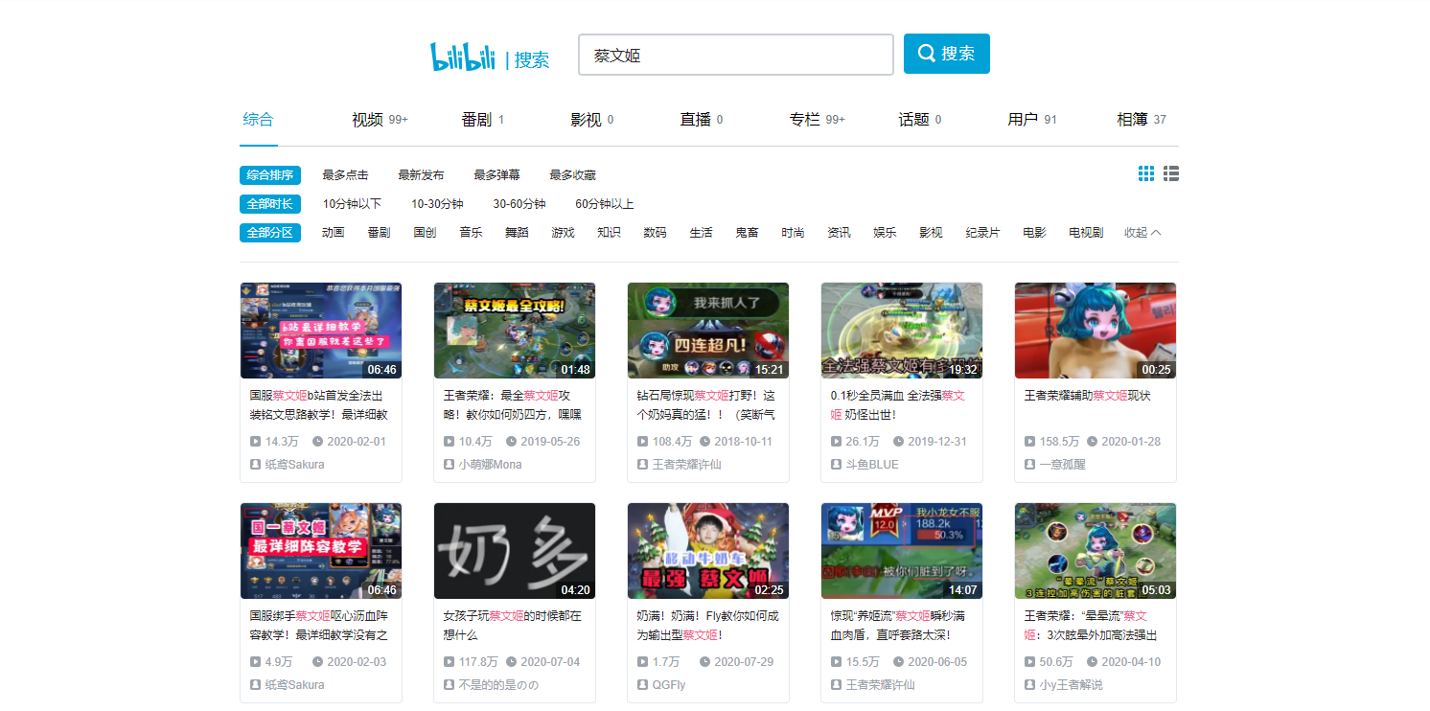
Task: Switch to grid view layout icon
Action: coord(1146,173)
